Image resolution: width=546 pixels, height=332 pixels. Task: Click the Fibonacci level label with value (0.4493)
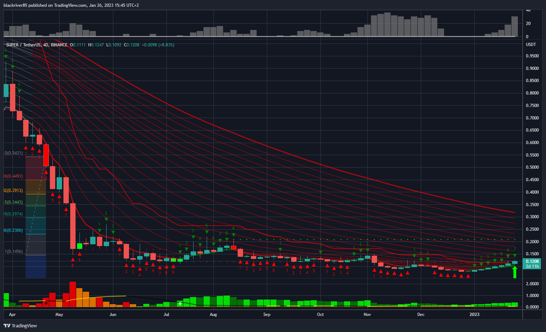pyautogui.click(x=13, y=176)
